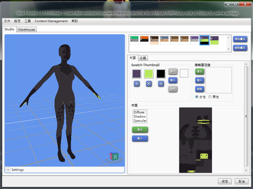Click green 匯出 button in 縮略圖目錄
253x189 pixels.
point(200,71)
